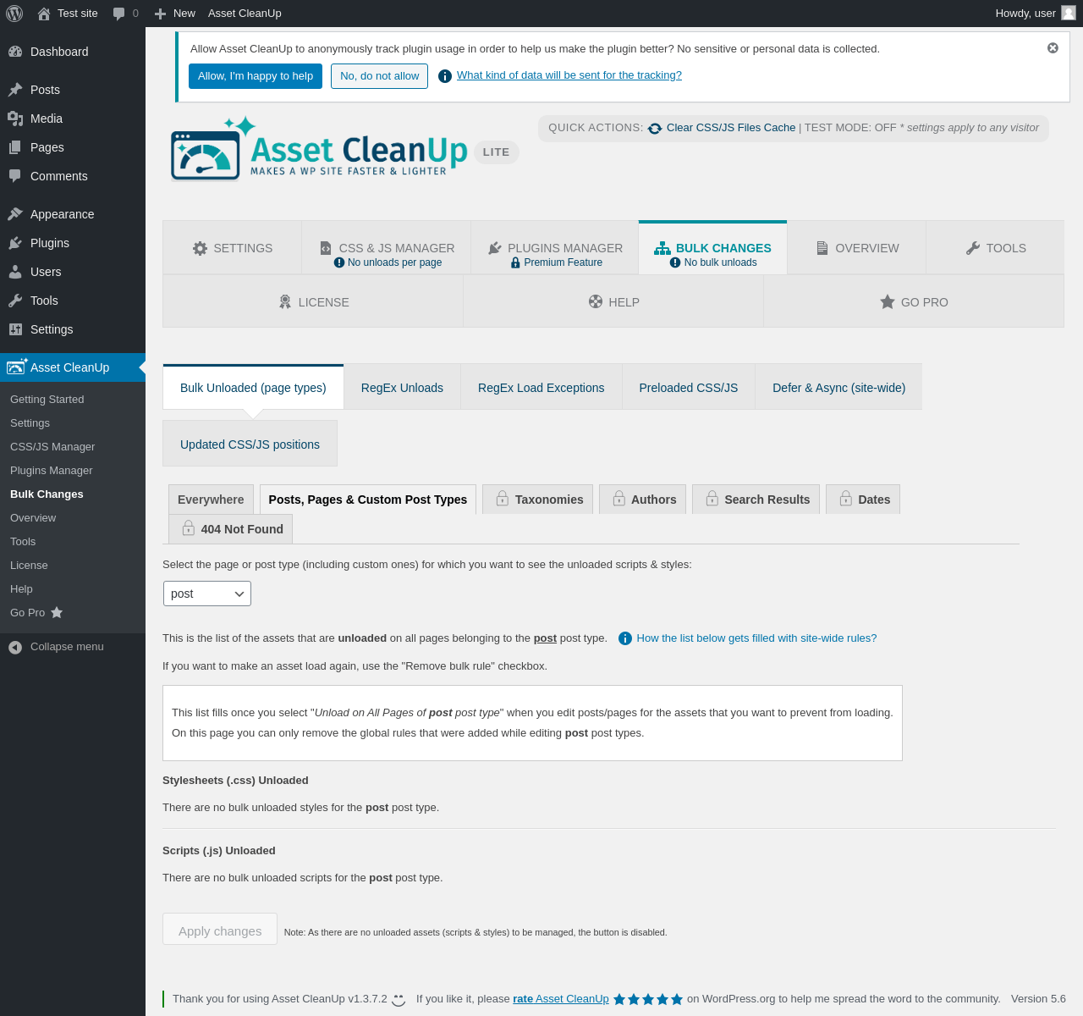Select Bulk Unloaded (page types) tab

pos(253,388)
